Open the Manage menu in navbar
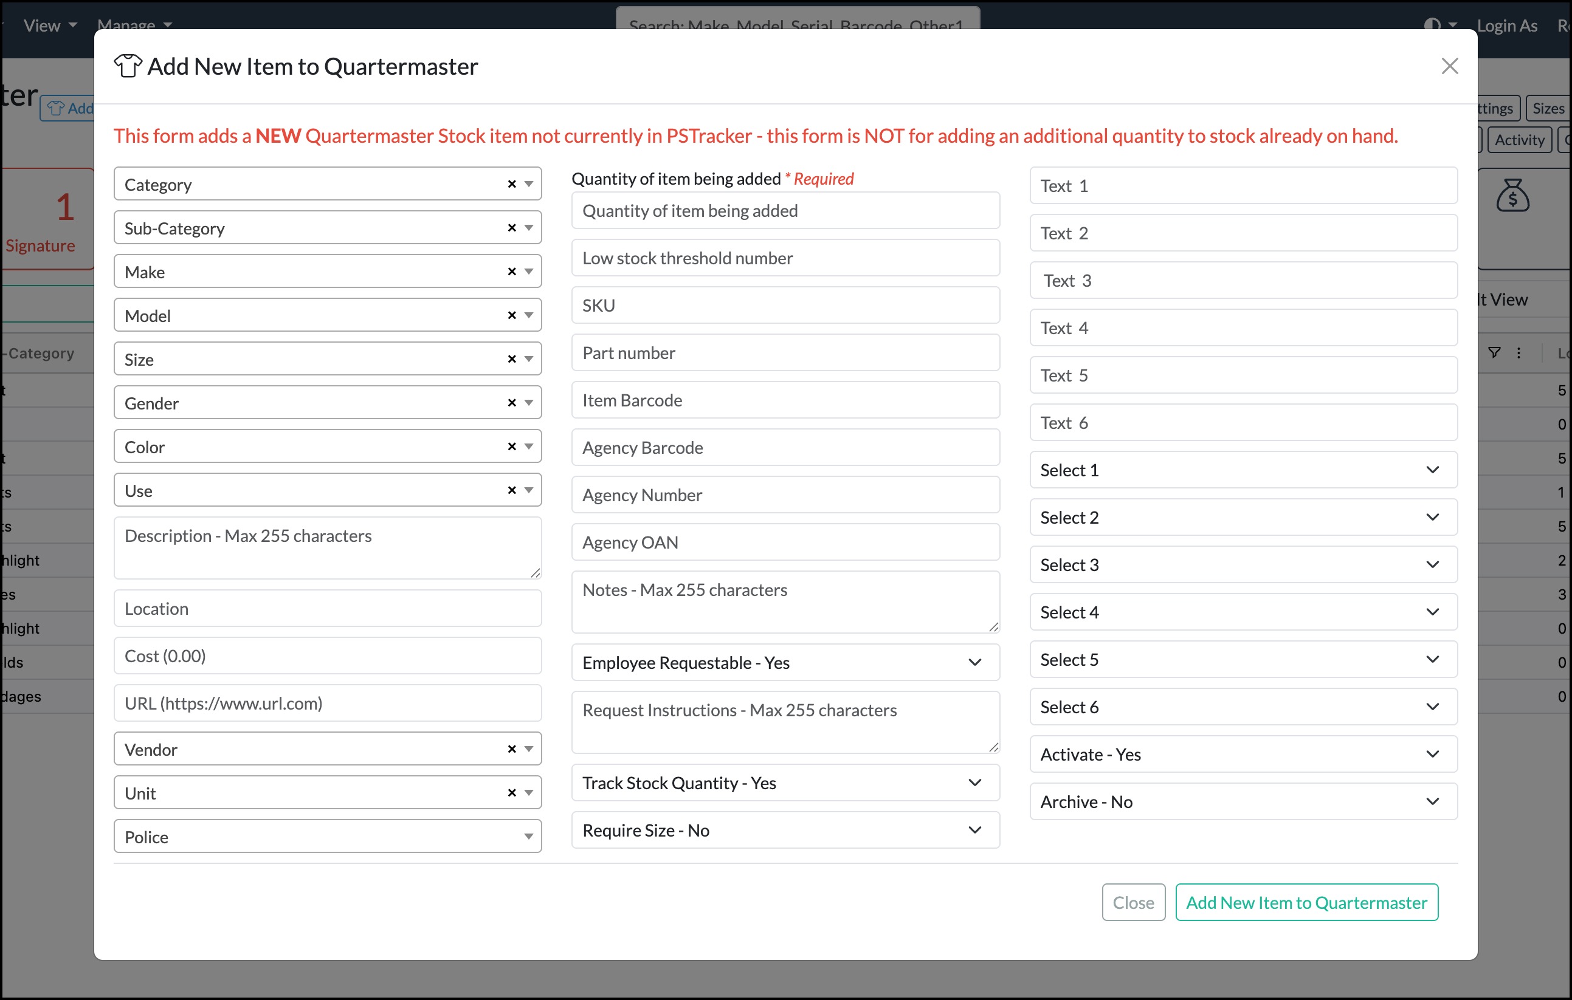Image resolution: width=1572 pixels, height=1000 pixels. [134, 26]
